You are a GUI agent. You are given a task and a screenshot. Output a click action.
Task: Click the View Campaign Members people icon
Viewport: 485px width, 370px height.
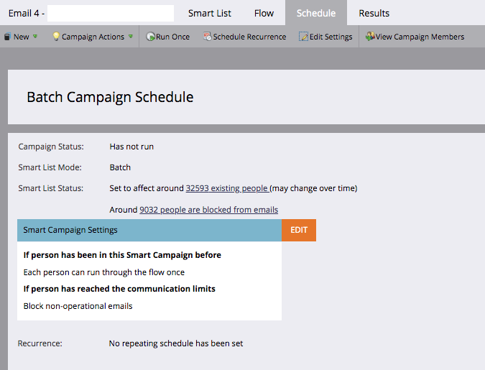click(x=369, y=37)
